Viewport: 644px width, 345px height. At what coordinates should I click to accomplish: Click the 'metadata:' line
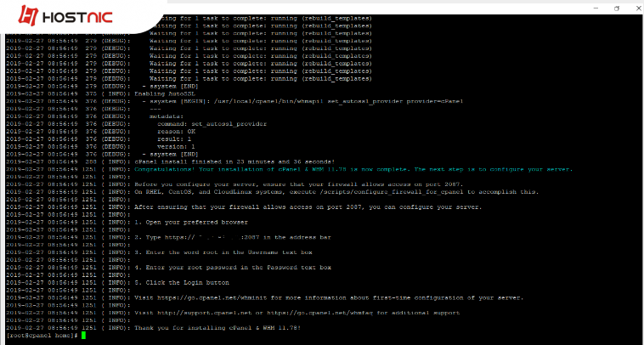tap(167, 116)
